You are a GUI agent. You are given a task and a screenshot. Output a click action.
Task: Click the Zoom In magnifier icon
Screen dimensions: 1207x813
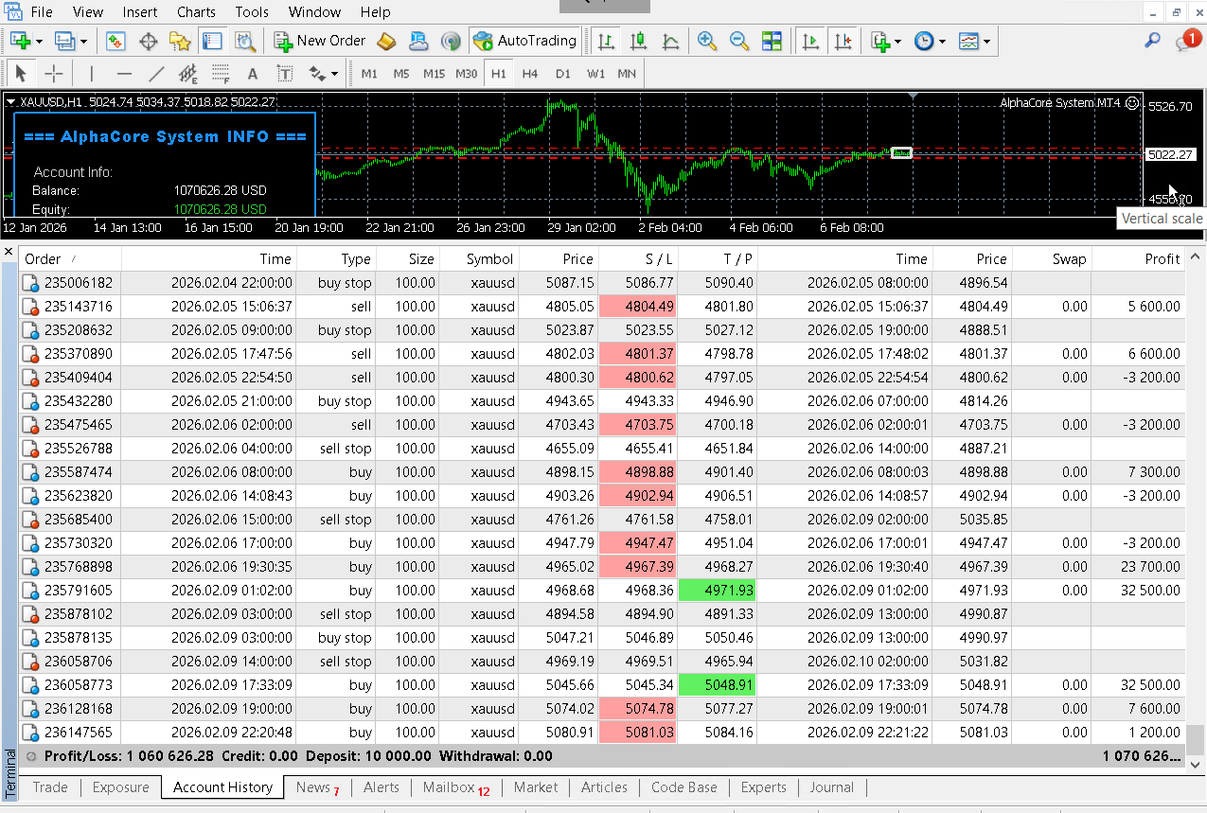(706, 41)
